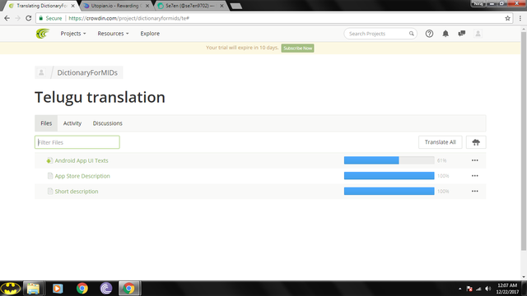The width and height of the screenshot is (527, 296).
Task: Open options menu for Short description
Action: pyautogui.click(x=474, y=192)
